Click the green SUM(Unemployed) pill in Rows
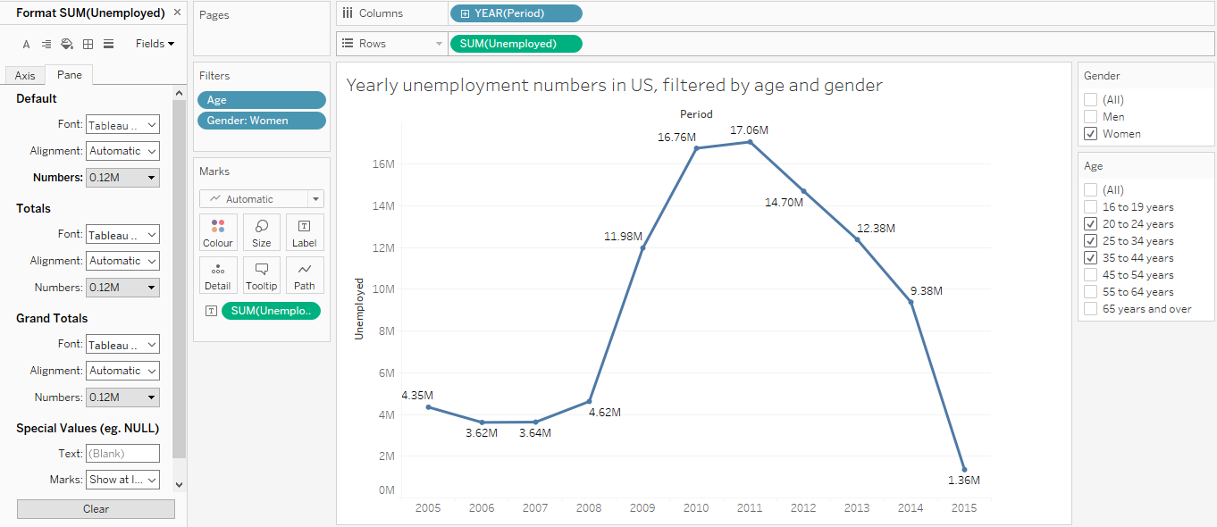The width and height of the screenshot is (1217, 527). point(516,43)
